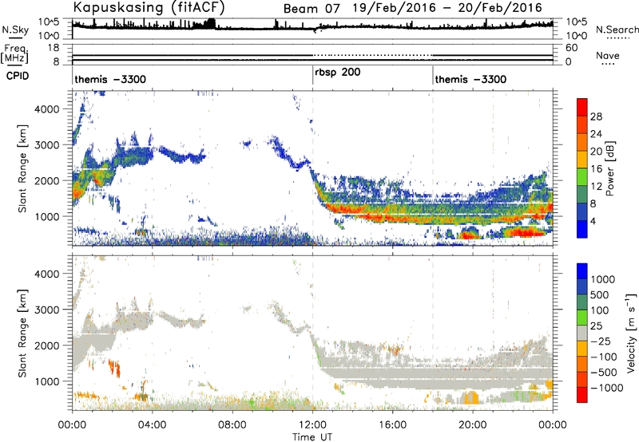
Task: Click the 'Nave' legend label
Action: pos(608,55)
